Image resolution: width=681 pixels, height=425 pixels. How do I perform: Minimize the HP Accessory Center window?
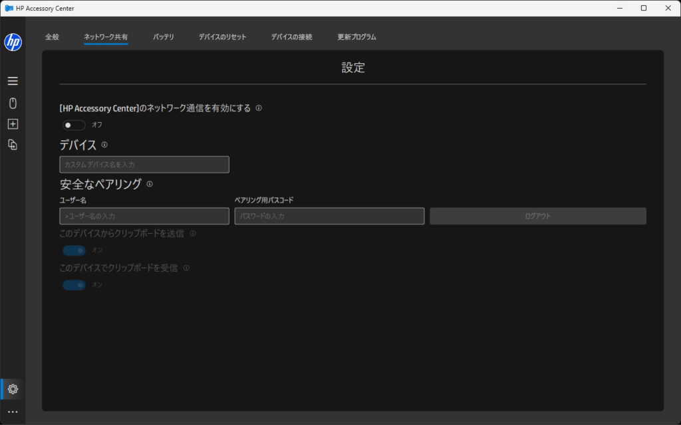coord(620,8)
